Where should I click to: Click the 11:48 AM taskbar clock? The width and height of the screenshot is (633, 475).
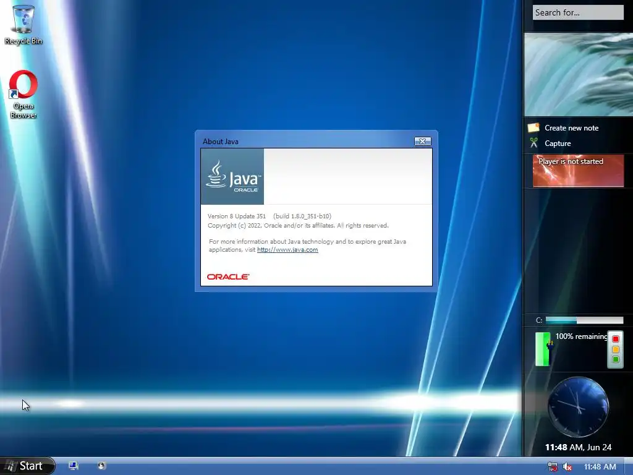[x=600, y=466]
